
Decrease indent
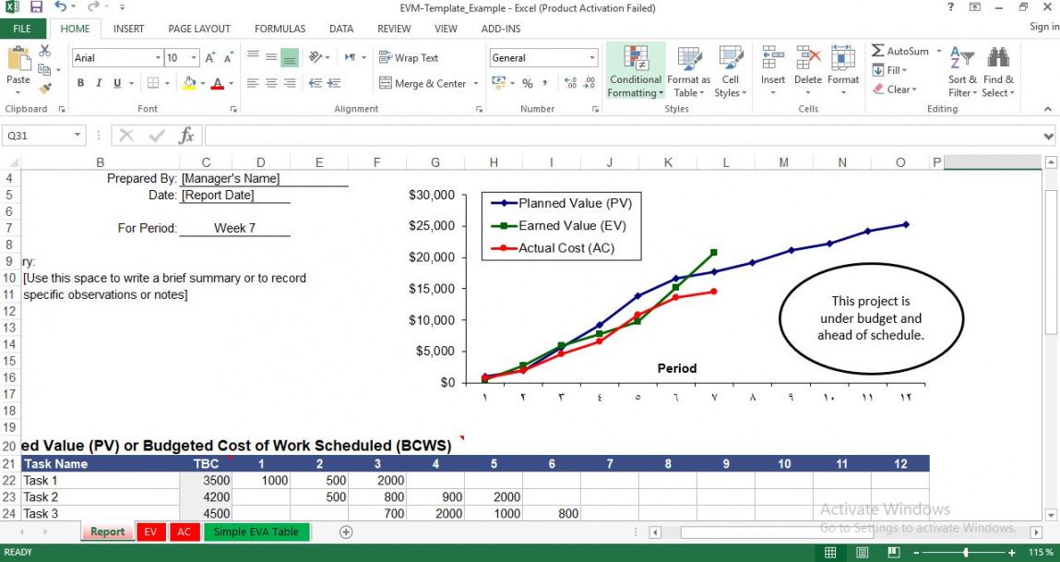tap(315, 83)
